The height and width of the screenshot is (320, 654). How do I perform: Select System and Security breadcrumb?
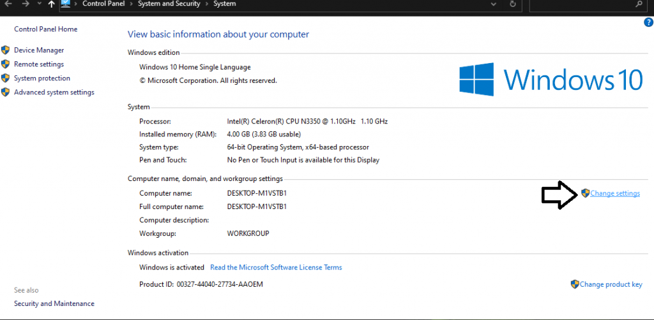point(169,4)
